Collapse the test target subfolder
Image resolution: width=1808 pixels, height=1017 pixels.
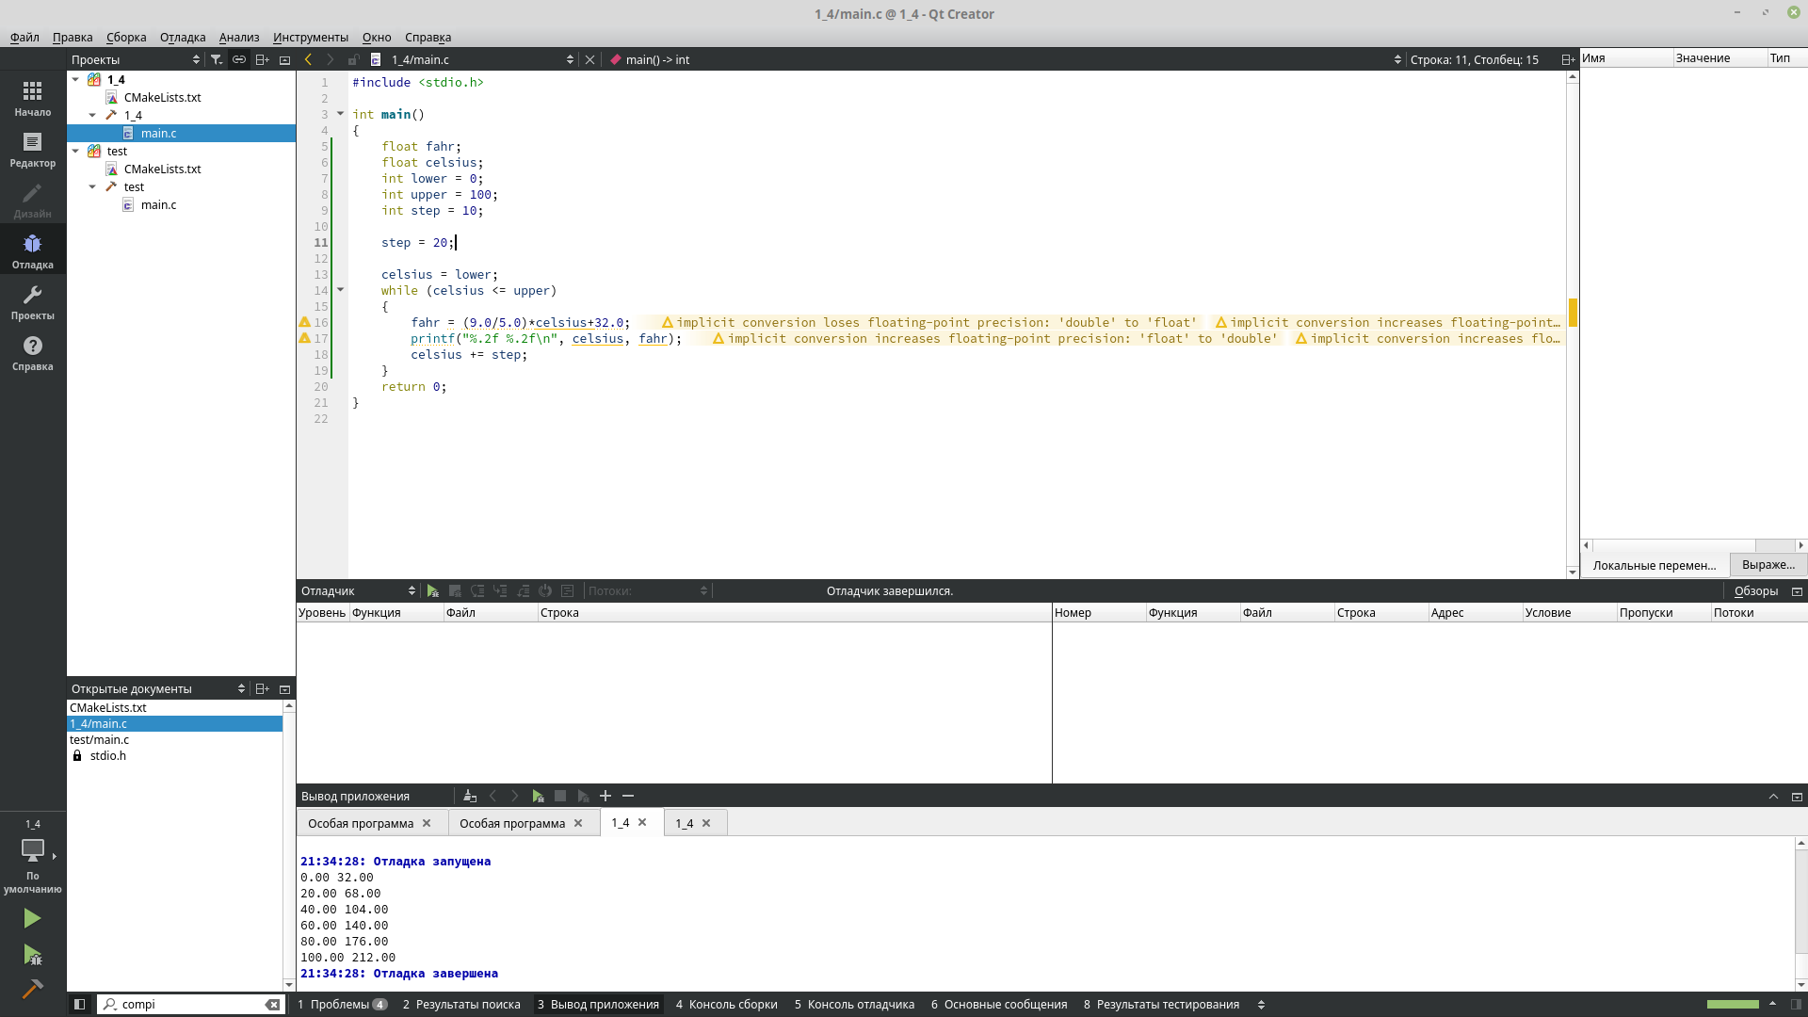[92, 186]
